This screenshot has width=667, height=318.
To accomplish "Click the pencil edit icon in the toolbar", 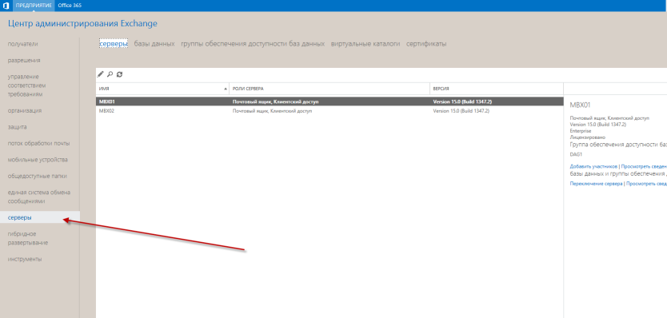I will point(101,74).
